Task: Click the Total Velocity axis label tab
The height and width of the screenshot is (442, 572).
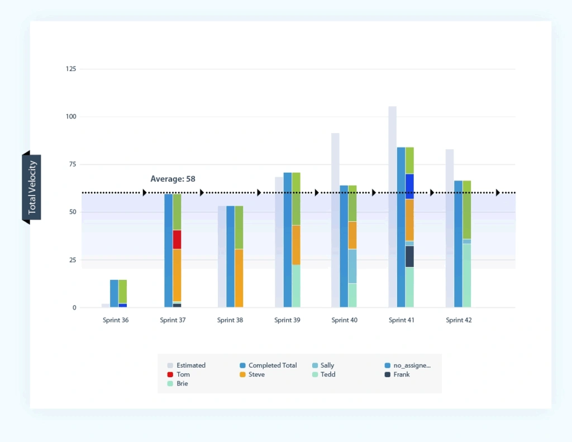Action: click(32, 187)
